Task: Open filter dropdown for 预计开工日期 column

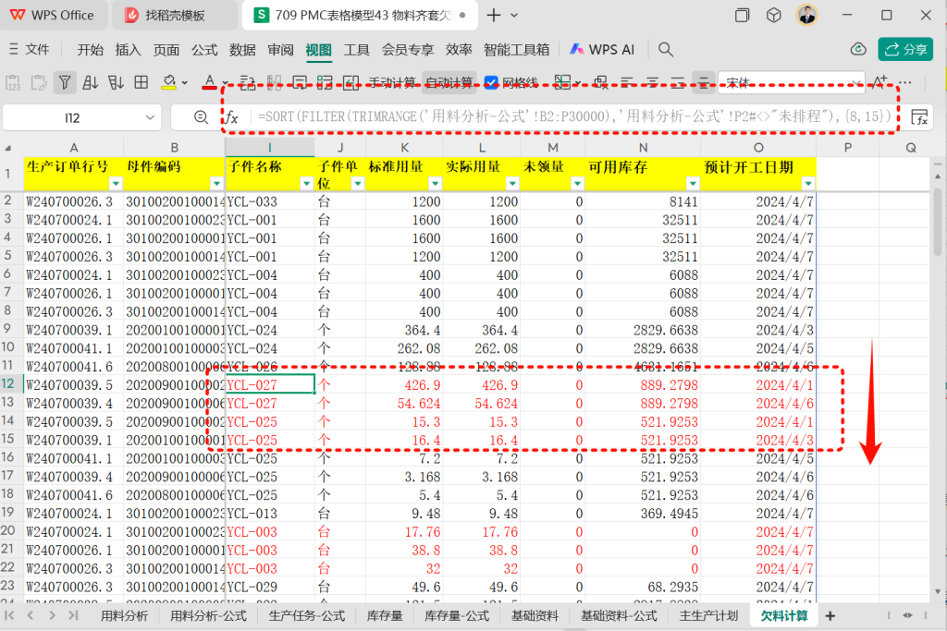Action: 808,184
